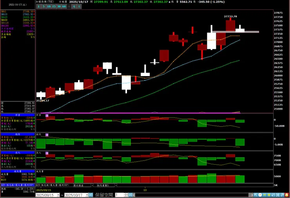Select the 5-minute timeframe button
290x198 pixels.
pos(43,7)
